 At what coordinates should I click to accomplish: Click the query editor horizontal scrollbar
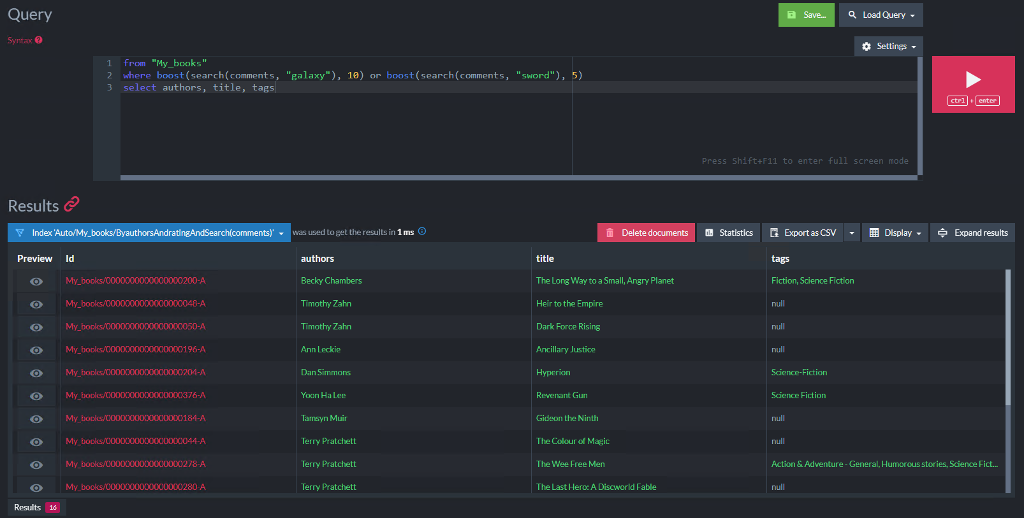[x=519, y=178]
